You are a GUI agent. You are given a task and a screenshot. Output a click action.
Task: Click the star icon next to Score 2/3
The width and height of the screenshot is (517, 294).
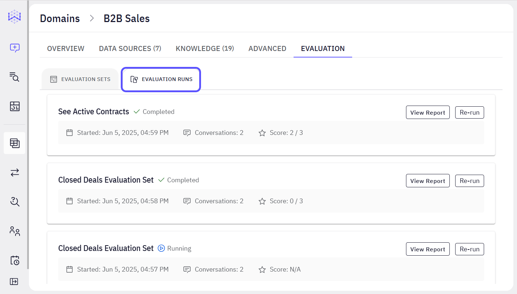click(x=262, y=132)
